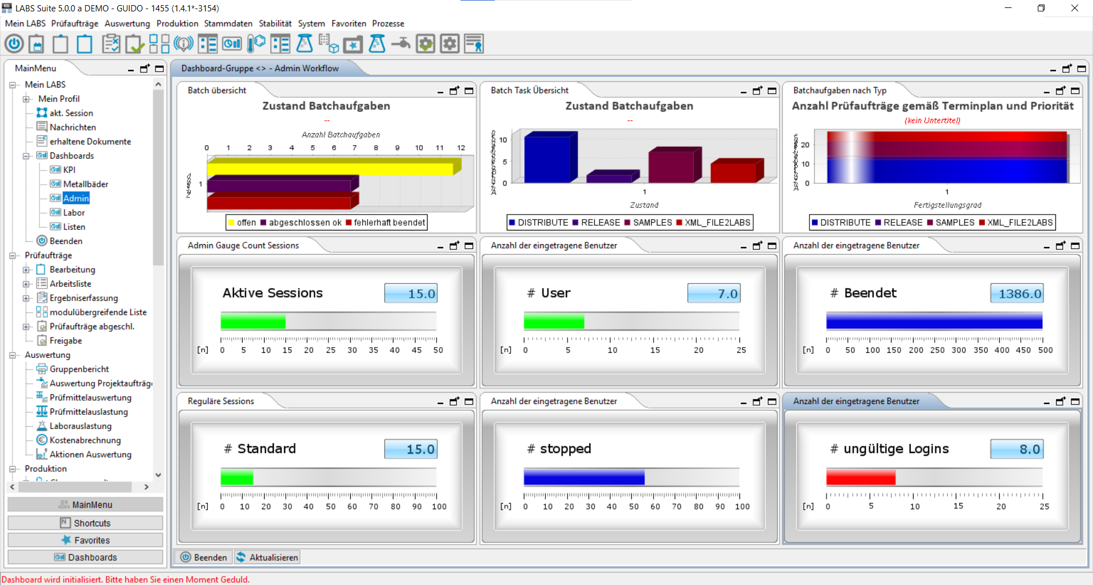Image resolution: width=1093 pixels, height=585 pixels.
Task: Open the folder with star toolbar icon
Action: click(353, 44)
